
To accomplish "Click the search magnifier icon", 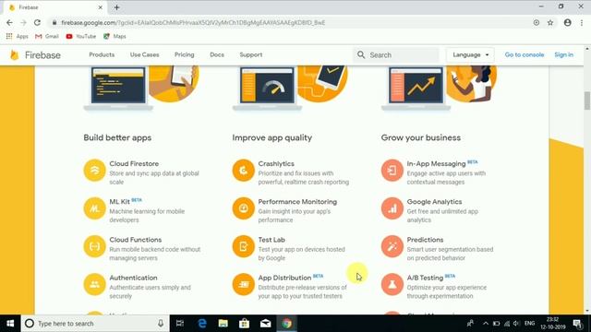I will (x=361, y=55).
